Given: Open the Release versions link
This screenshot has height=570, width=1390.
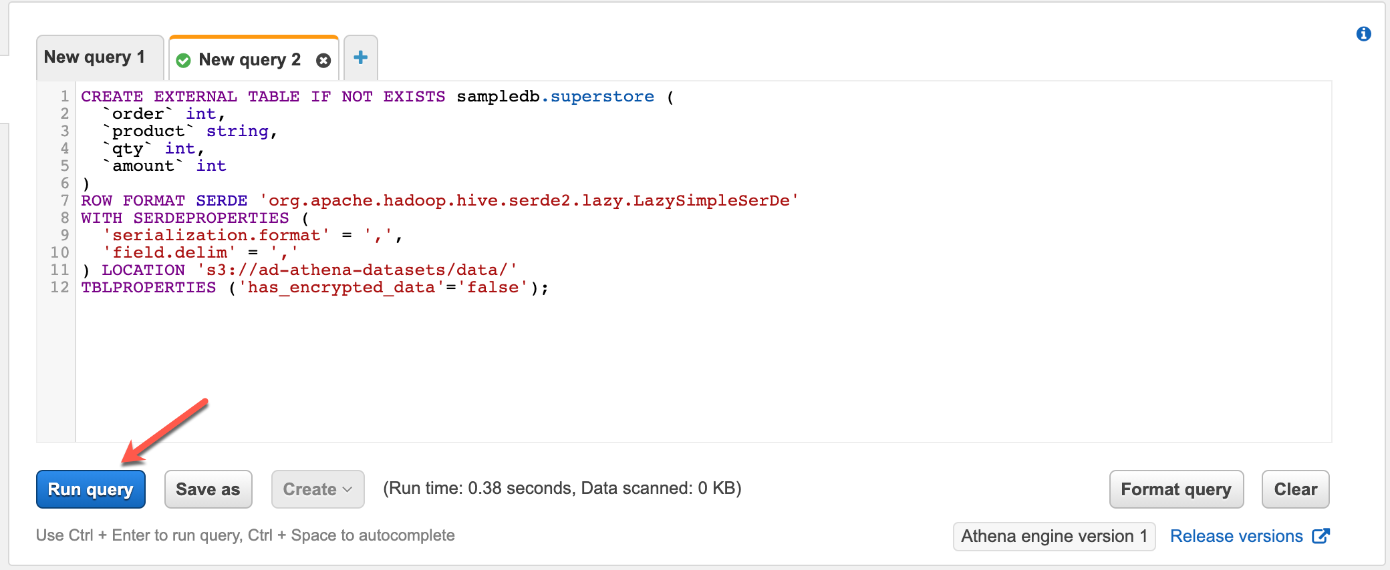Looking at the screenshot, I should 1236,537.
